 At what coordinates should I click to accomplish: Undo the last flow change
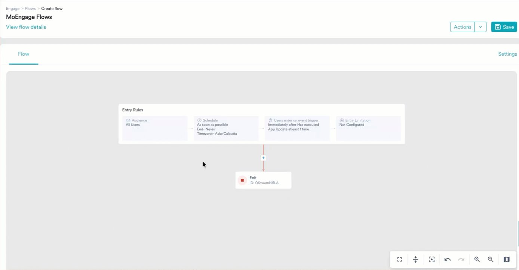pyautogui.click(x=447, y=259)
